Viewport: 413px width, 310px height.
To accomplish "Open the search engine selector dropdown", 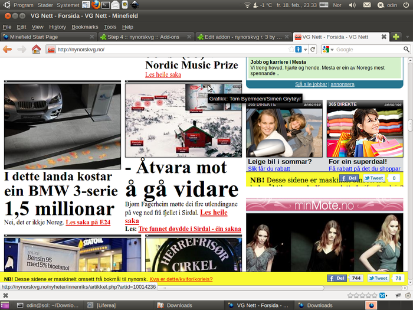I will 332,50.
